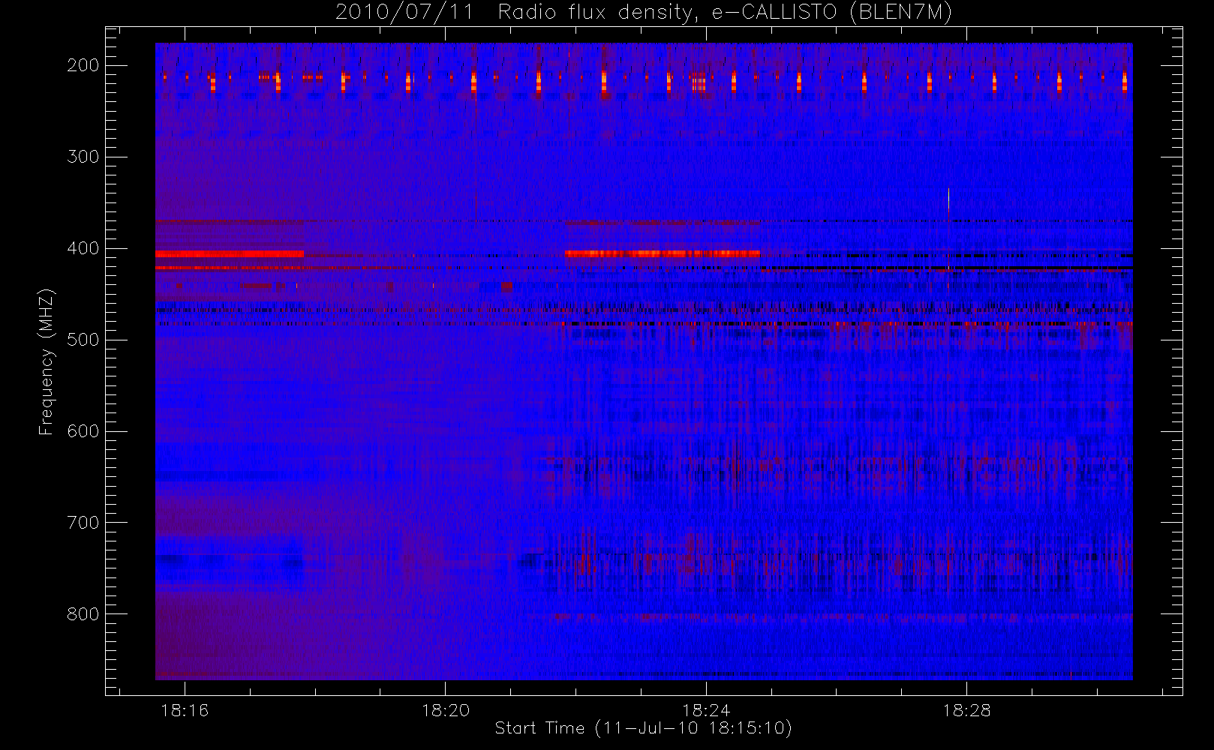
Task: Click the 18:20 time tick label
Action: coord(445,710)
